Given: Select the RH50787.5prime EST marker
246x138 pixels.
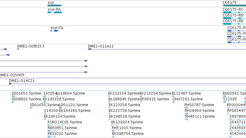Looking at the screenshot, I should tap(186, 108).
